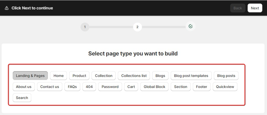Viewport: 267px width, 115px height.
Task: Select the Quickview page type
Action: 225,87
